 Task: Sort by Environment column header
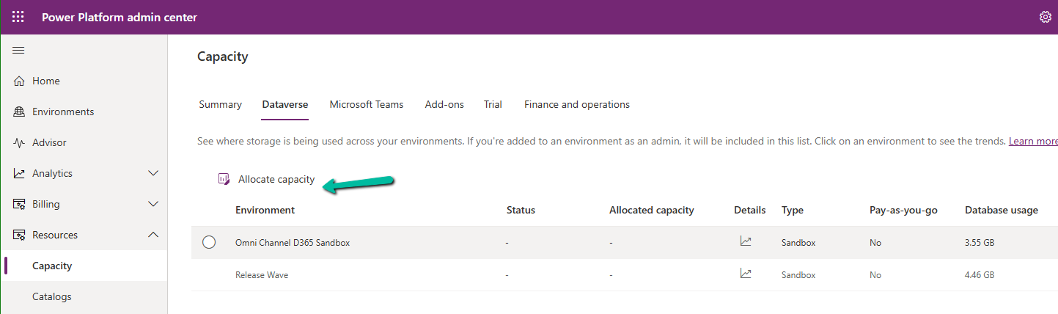(x=265, y=210)
